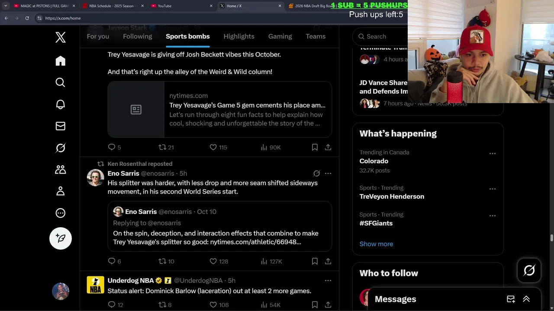Click the X search input field

pos(381,36)
